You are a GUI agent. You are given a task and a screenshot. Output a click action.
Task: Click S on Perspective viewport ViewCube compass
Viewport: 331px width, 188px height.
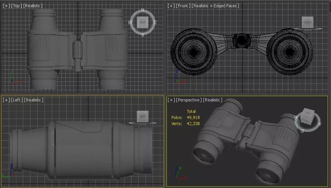pyautogui.click(x=302, y=131)
